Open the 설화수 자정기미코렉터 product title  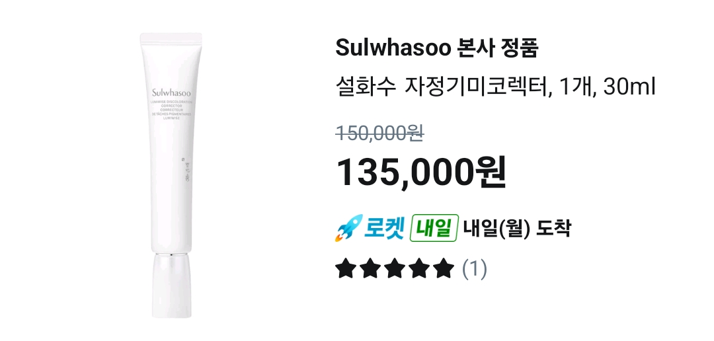click(x=495, y=87)
